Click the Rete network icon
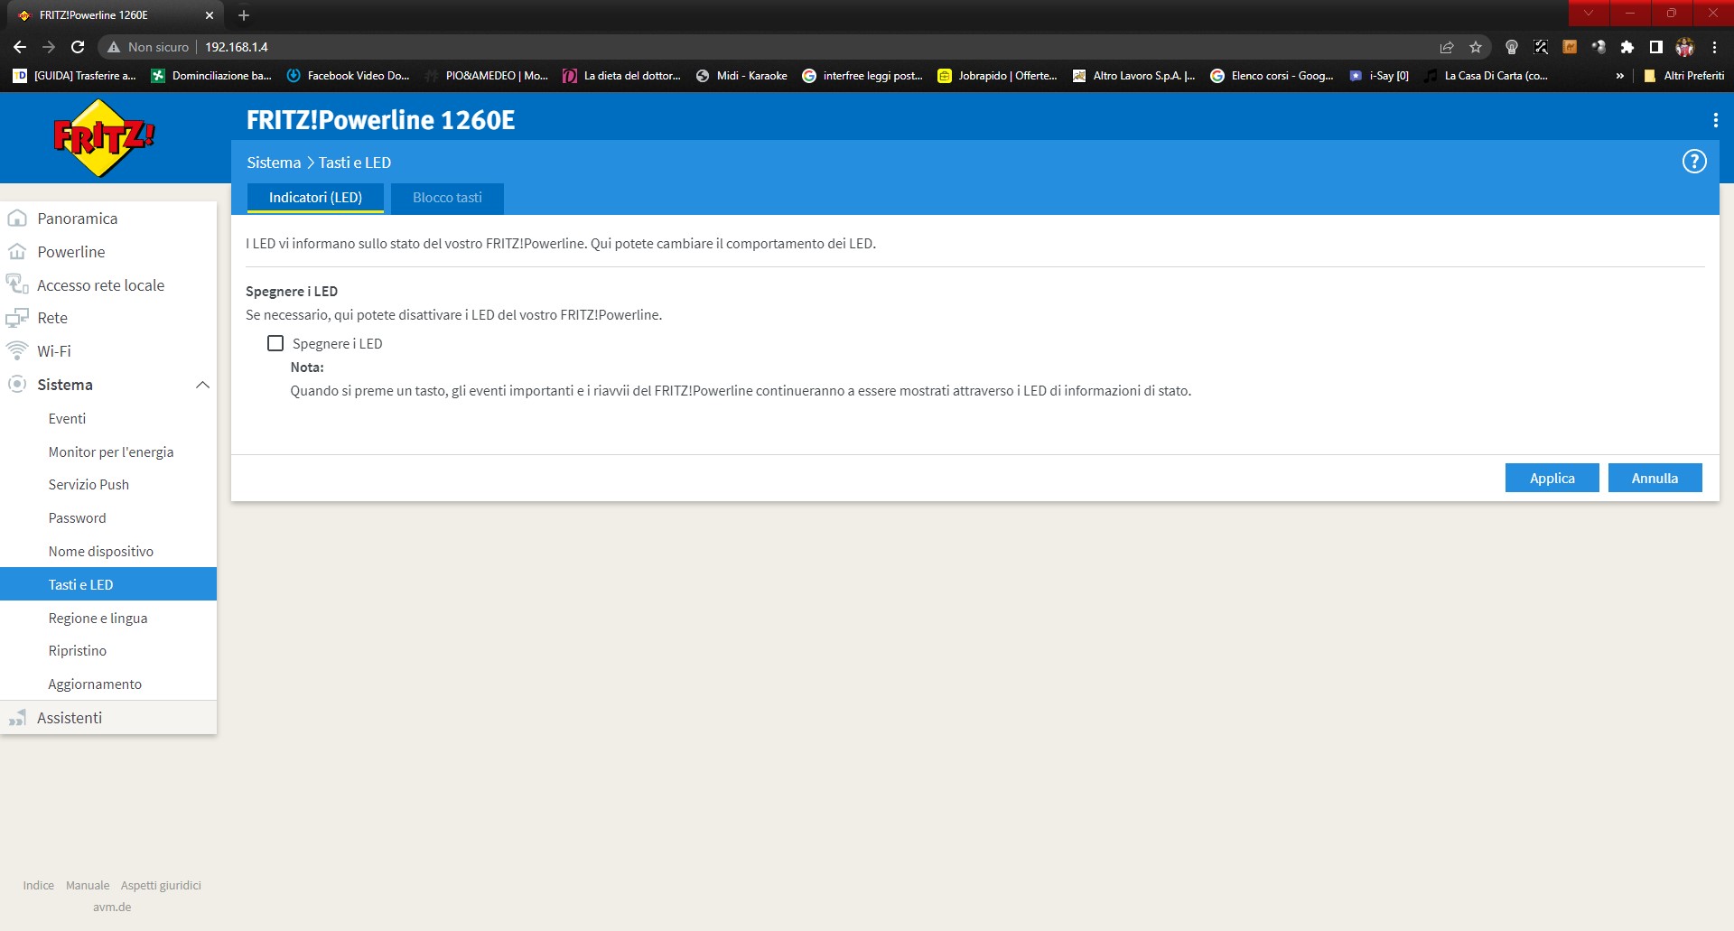The image size is (1734, 931). pyautogui.click(x=17, y=318)
